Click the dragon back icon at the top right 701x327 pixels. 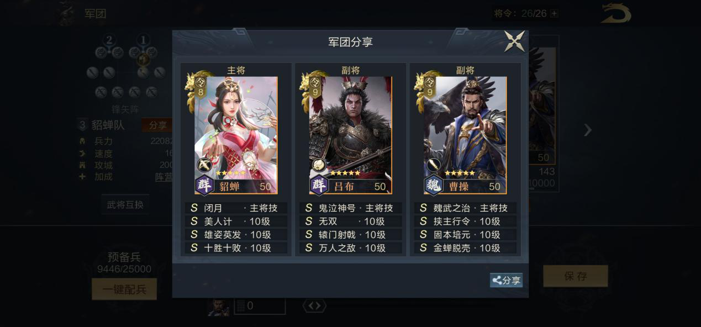pyautogui.click(x=616, y=14)
